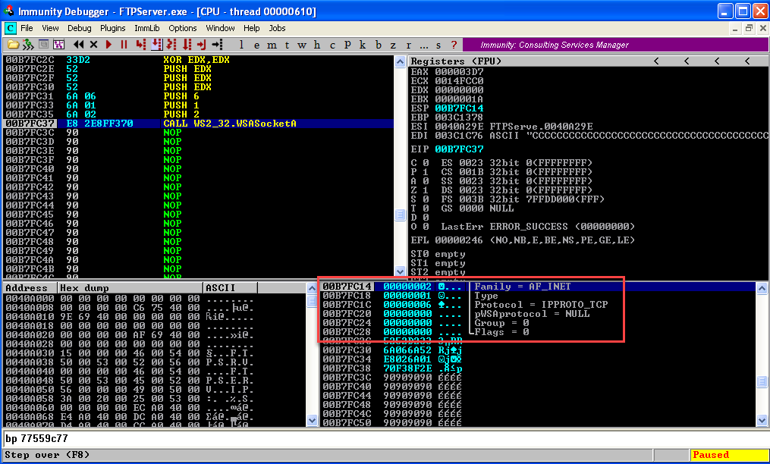Show the Log window with the 'l' button
Viewport: 770px width, 464px height.
241,45
